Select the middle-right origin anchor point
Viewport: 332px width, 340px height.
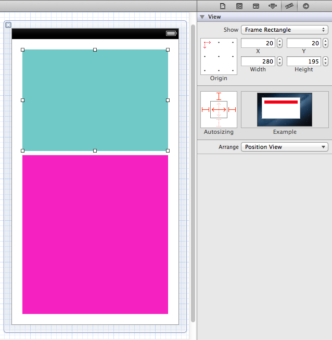point(233,57)
